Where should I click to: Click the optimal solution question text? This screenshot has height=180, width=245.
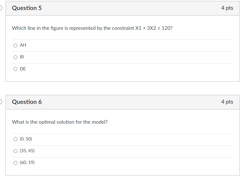point(60,122)
